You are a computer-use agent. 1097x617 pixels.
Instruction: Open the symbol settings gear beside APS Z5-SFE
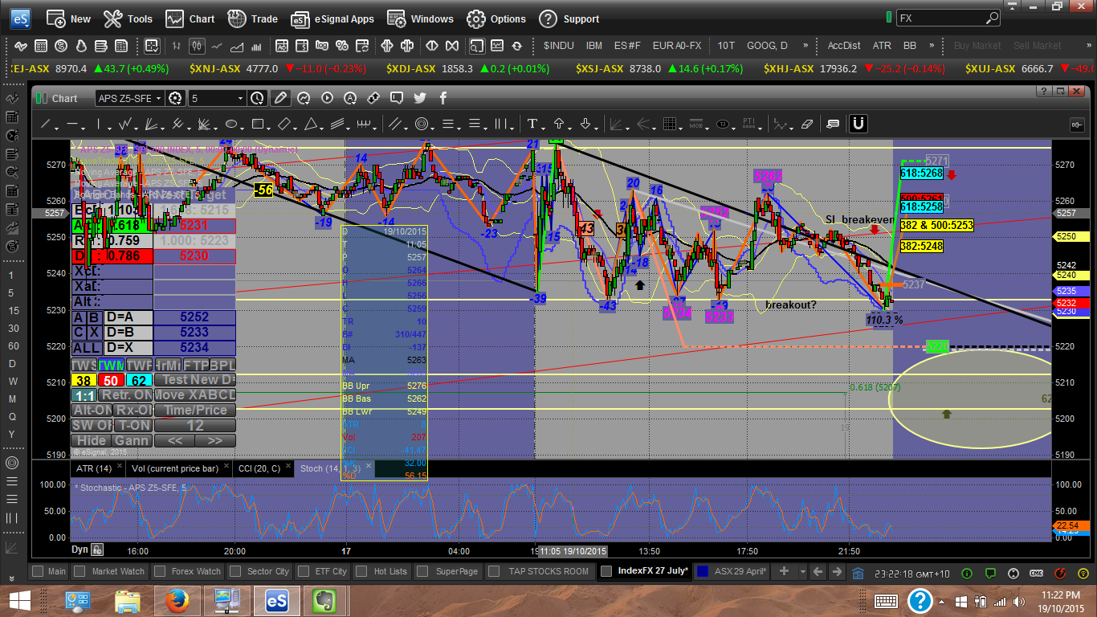click(177, 98)
